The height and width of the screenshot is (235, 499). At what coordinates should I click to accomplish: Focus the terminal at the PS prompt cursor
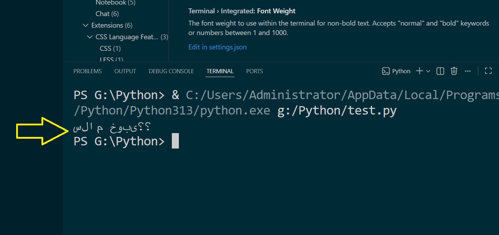coord(175,141)
